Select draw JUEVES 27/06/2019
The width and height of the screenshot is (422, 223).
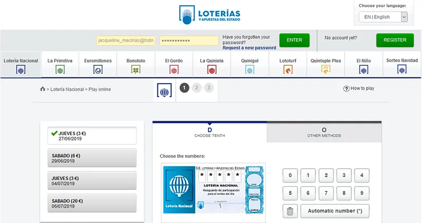click(x=92, y=136)
